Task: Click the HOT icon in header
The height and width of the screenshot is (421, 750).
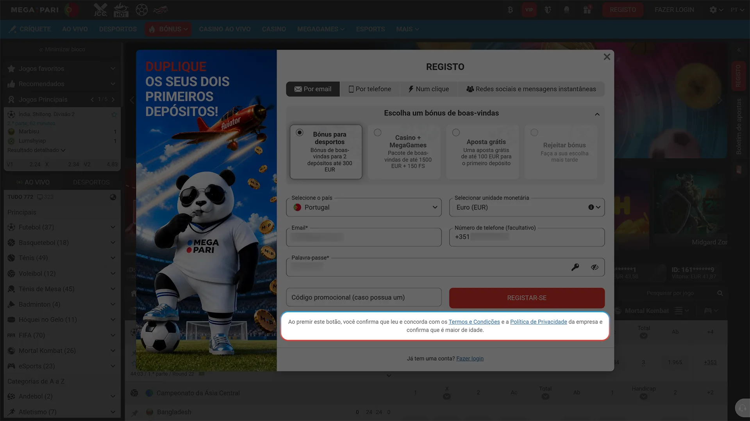Action: coord(121,10)
